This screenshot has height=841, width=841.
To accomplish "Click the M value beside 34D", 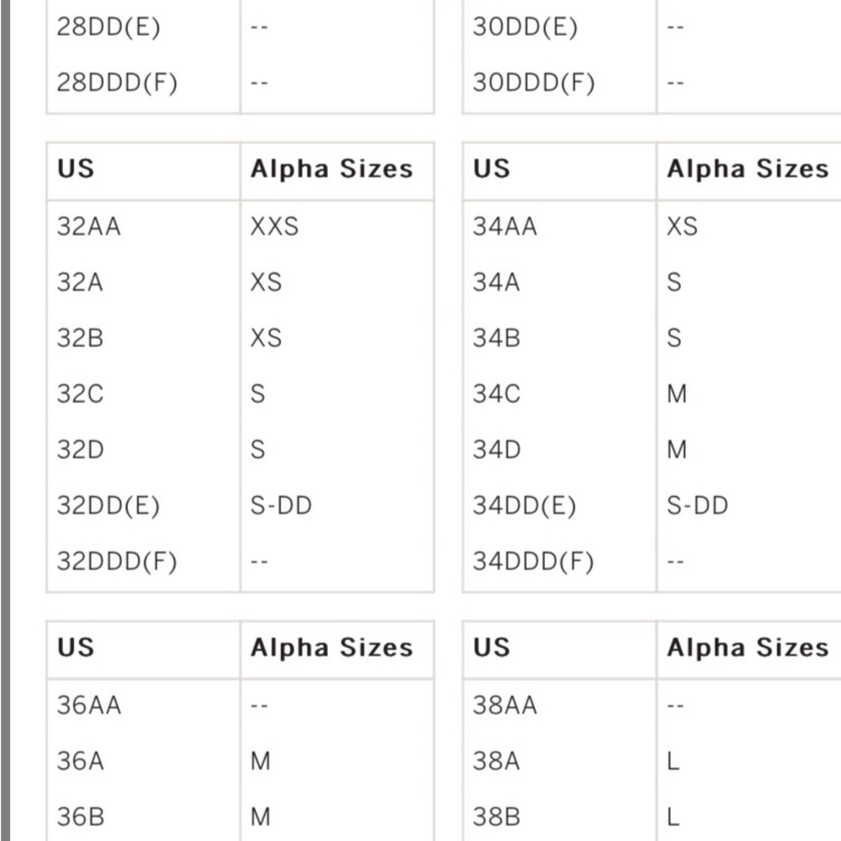I will tap(677, 449).
